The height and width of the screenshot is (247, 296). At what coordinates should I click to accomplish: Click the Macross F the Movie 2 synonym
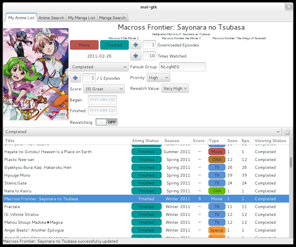[123, 38]
